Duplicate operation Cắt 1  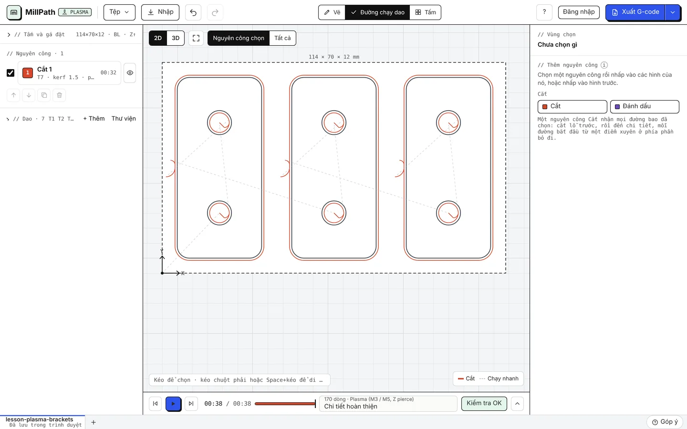tap(44, 95)
